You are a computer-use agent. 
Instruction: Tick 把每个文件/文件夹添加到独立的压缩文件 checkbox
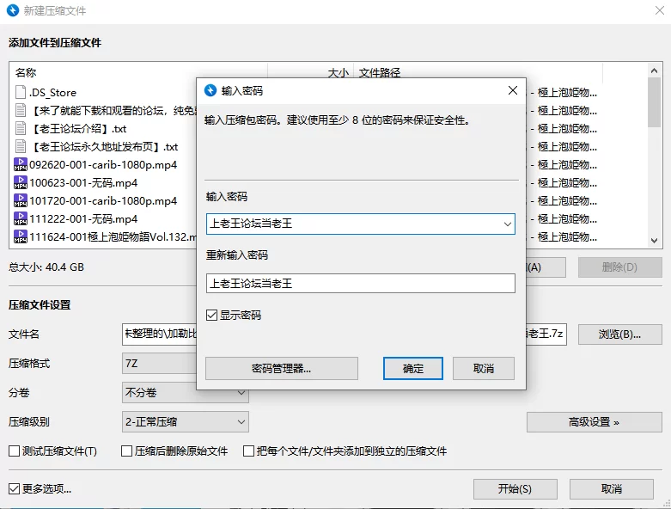[248, 451]
